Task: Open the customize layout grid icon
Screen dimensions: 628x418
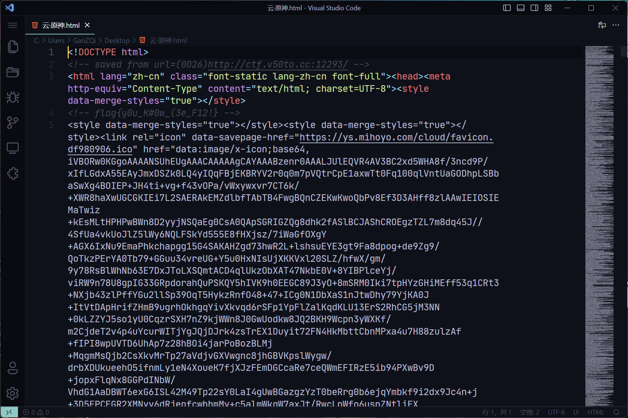Action: (548, 8)
